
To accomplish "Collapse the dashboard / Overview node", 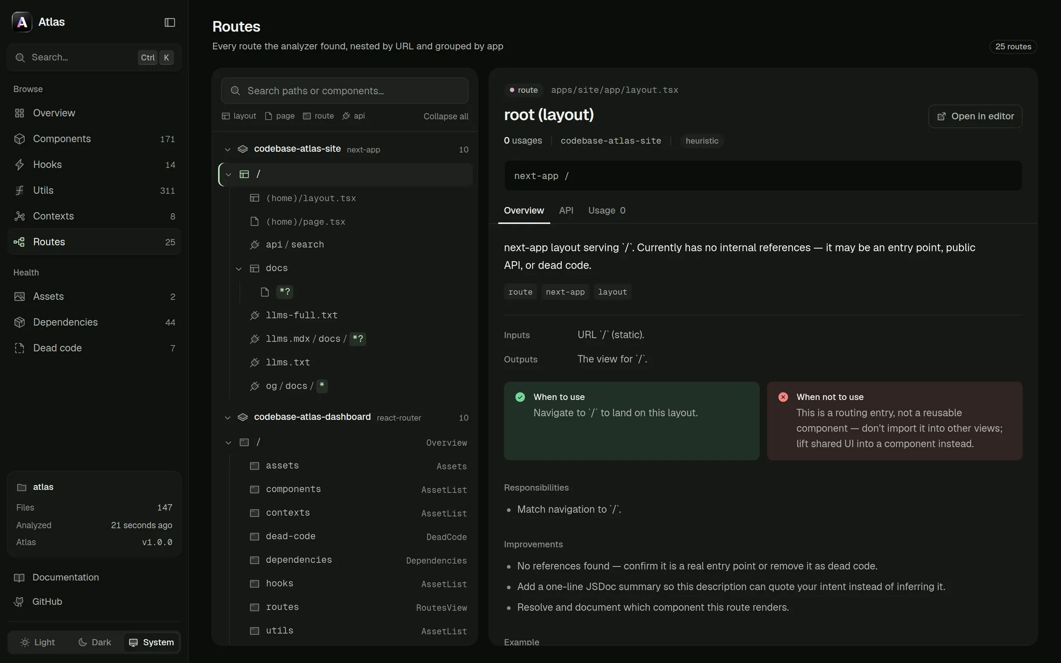I will pyautogui.click(x=228, y=442).
